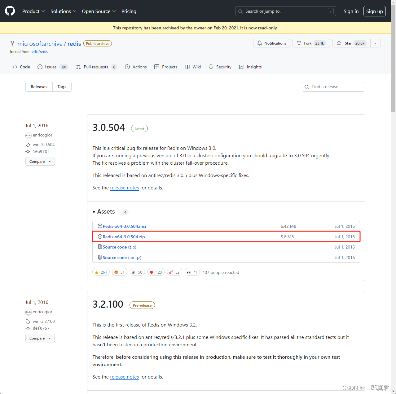Open the 3.0.504 release title
The width and height of the screenshot is (396, 394).
109,128
